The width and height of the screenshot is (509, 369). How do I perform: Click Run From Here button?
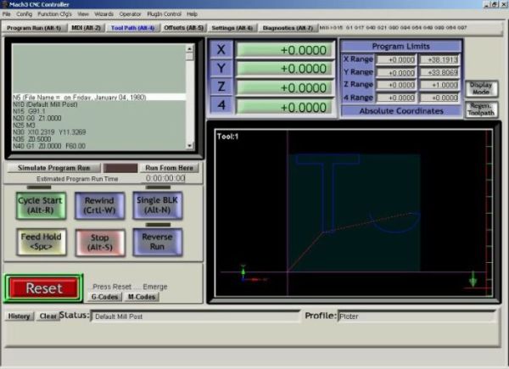tap(169, 168)
